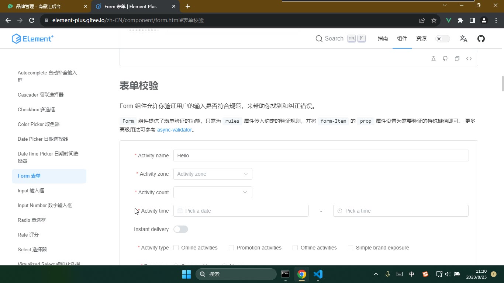504x283 pixels.
Task: Open Select 选择器 in sidebar
Action: tap(49, 249)
